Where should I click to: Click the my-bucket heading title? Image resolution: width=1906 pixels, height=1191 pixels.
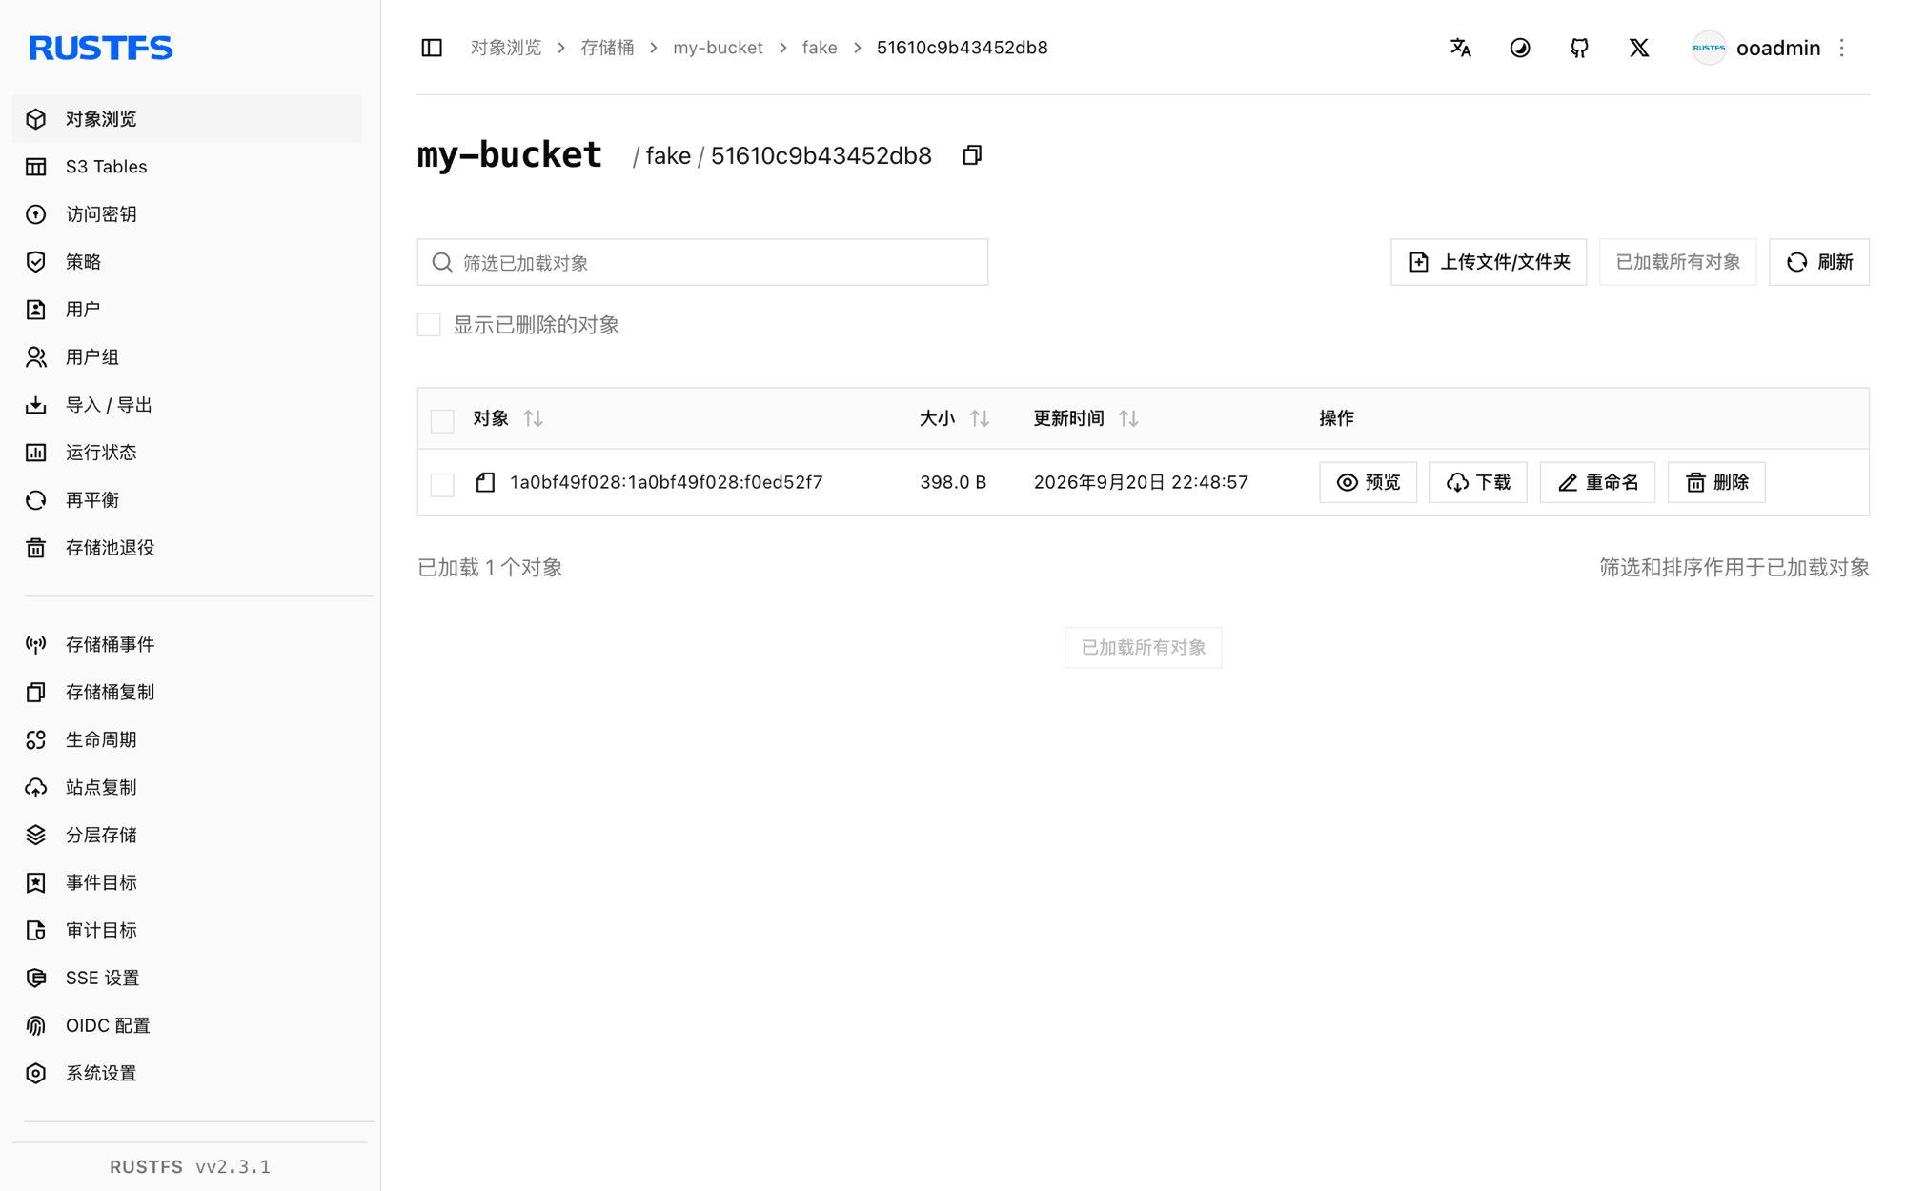510,154
